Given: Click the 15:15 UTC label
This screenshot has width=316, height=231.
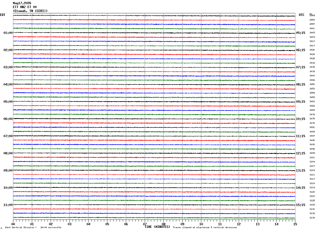Looking at the screenshot, I should 301,205.
